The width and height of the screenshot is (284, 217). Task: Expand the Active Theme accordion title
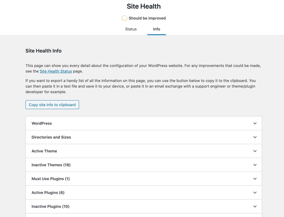[x=44, y=151]
